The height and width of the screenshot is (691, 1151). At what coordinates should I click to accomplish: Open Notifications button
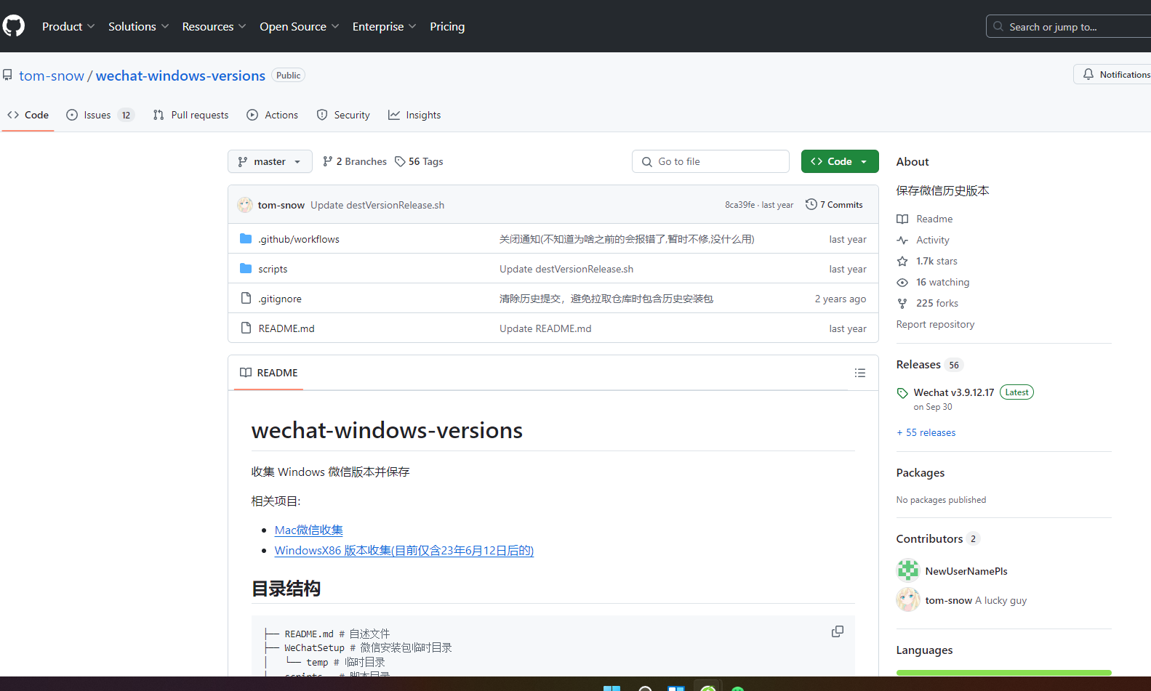point(1114,74)
